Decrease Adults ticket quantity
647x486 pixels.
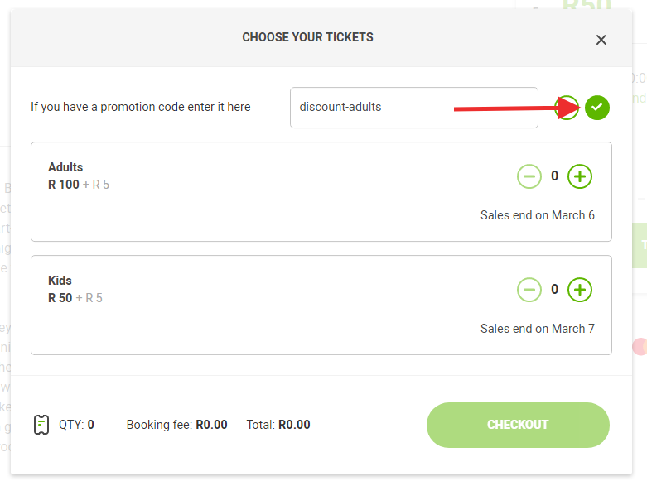coord(529,176)
